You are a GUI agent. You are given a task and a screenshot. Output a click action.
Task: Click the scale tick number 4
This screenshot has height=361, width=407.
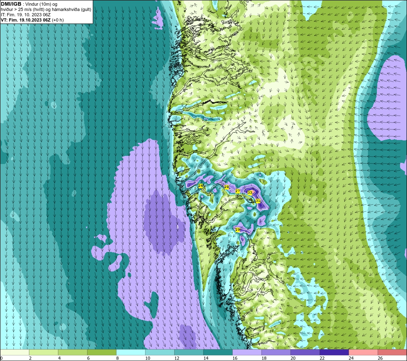click(59, 358)
